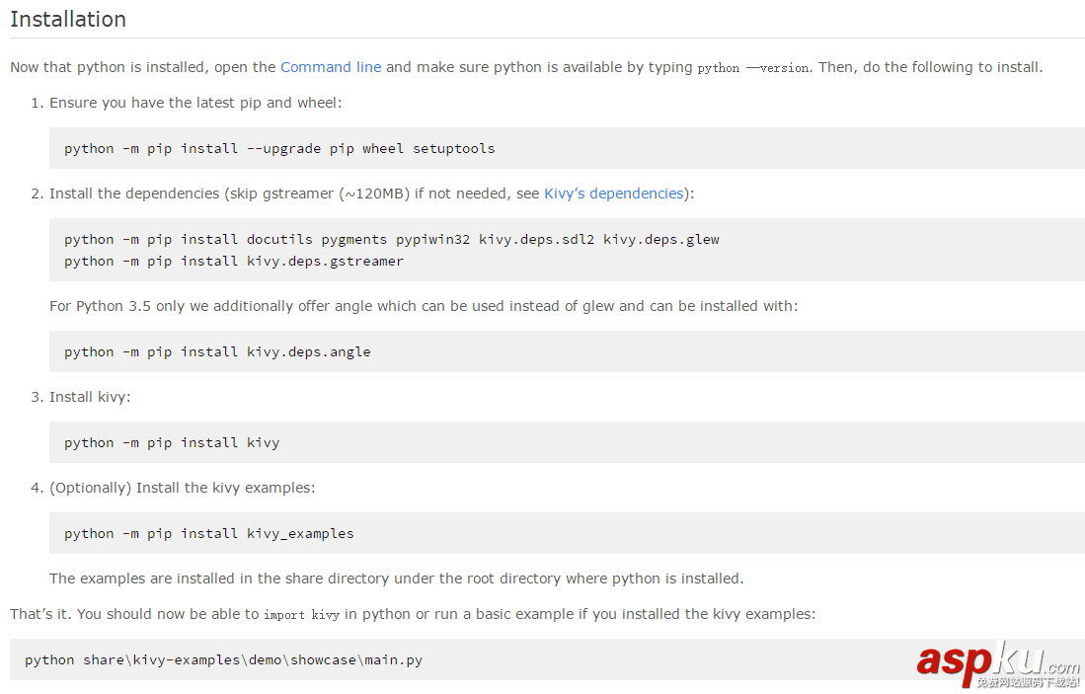Click the aspku.com watermark logo
The width and height of the screenshot is (1085, 694).
click(998, 663)
